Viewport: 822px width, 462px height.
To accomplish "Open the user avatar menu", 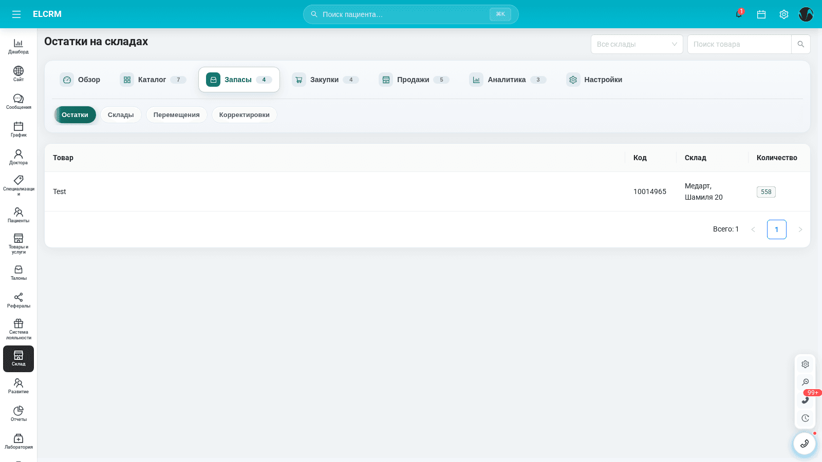I will point(806,14).
